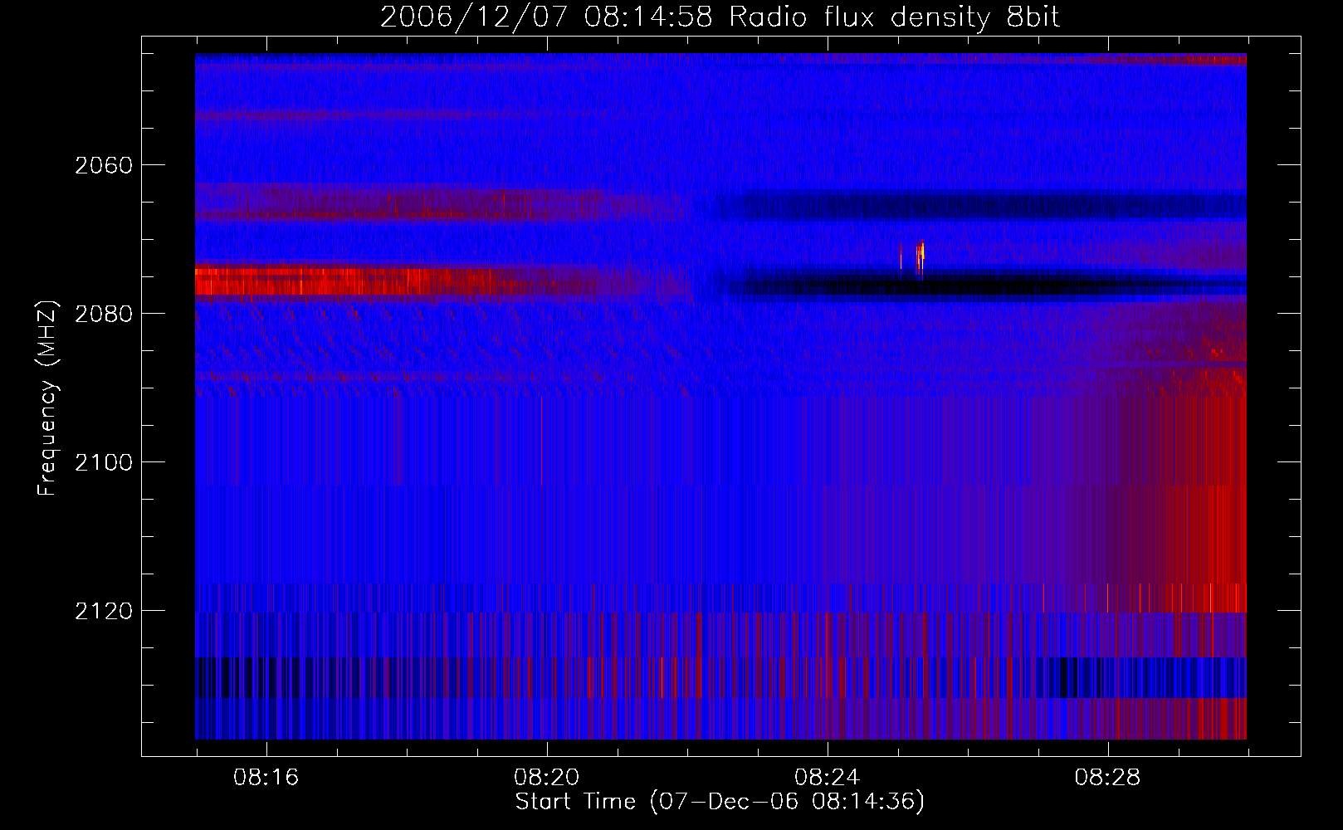This screenshot has width=1343, height=830.
Task: Click the Frequency (MHZ) axis title
Action: pyautogui.click(x=47, y=398)
